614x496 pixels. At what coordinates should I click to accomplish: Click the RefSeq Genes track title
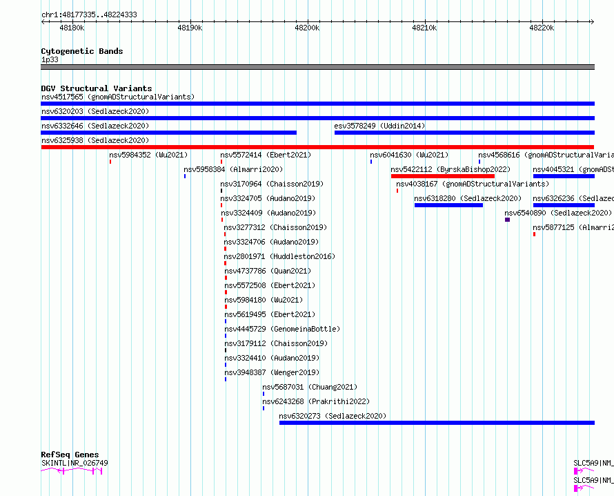pyautogui.click(x=70, y=455)
